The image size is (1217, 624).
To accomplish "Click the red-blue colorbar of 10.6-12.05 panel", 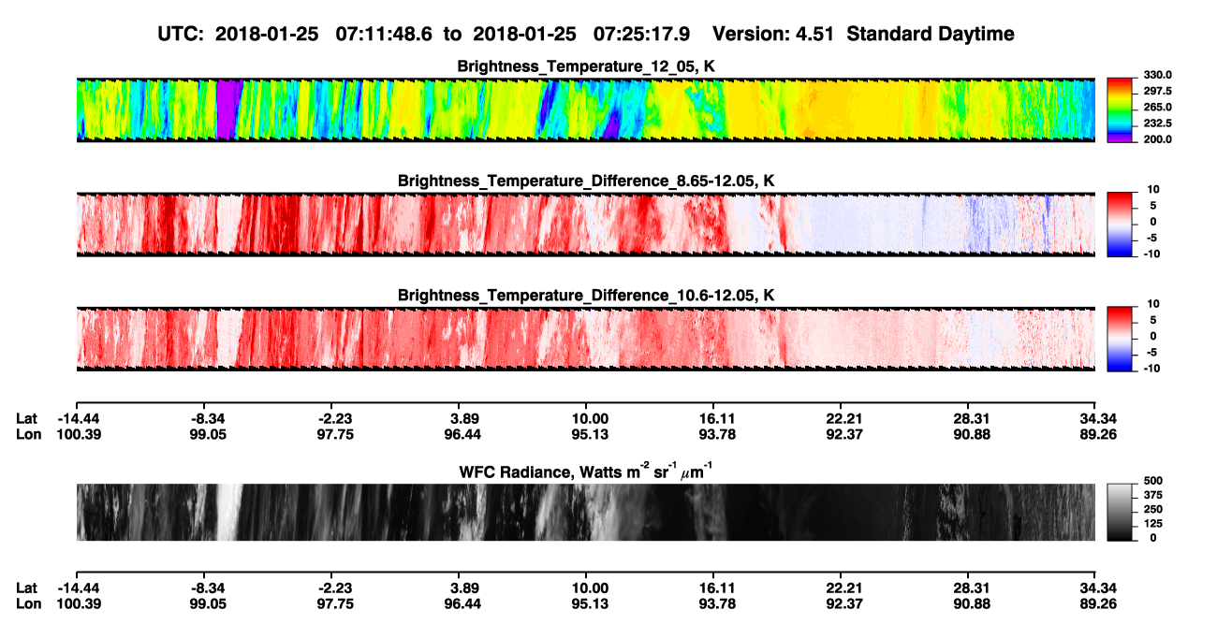I will (x=1122, y=337).
